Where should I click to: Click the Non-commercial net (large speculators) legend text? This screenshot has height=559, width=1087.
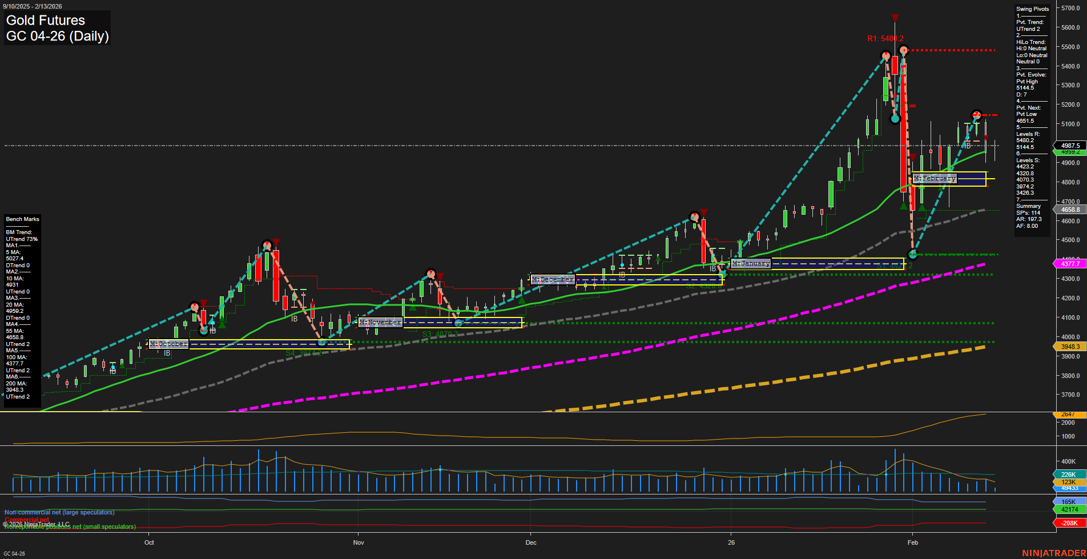coord(59,512)
